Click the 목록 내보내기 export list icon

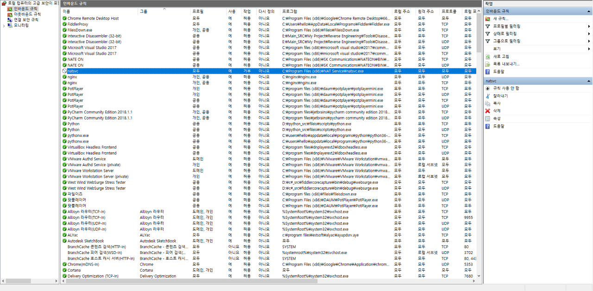487,64
